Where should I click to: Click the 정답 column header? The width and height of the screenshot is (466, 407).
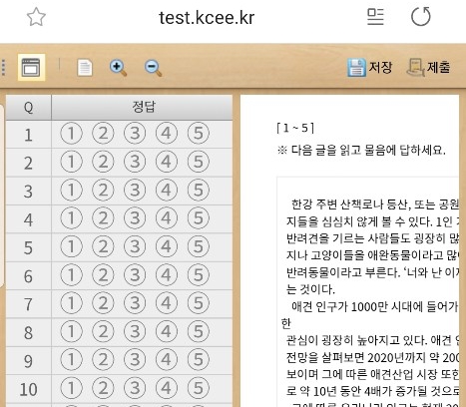click(x=143, y=108)
